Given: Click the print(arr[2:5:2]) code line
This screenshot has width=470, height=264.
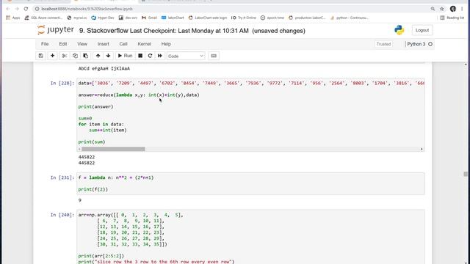Looking at the screenshot, I should (x=101, y=256).
